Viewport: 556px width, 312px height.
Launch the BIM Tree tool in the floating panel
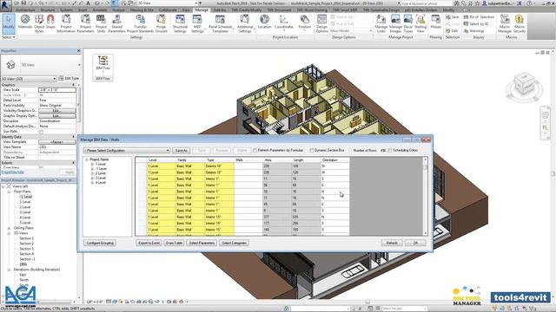(103, 63)
